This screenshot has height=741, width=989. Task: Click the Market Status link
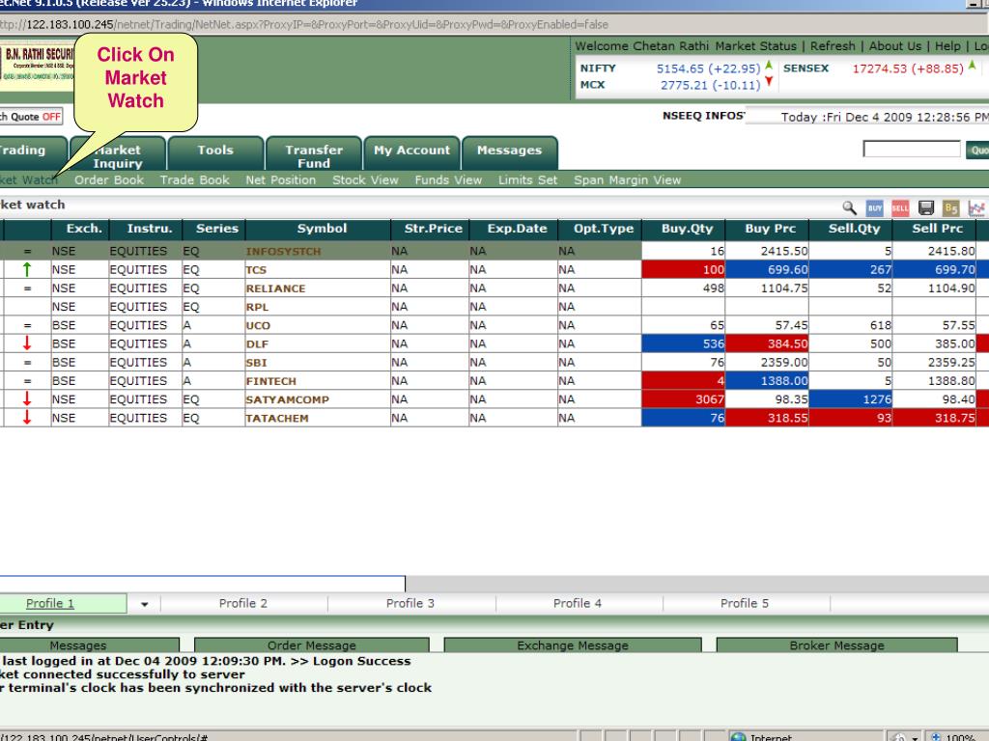point(755,46)
